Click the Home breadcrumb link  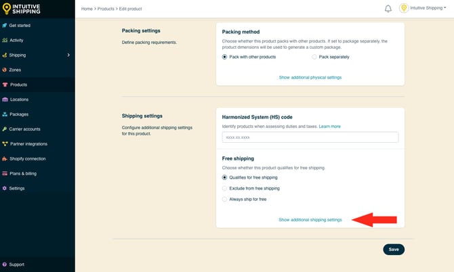tap(87, 9)
